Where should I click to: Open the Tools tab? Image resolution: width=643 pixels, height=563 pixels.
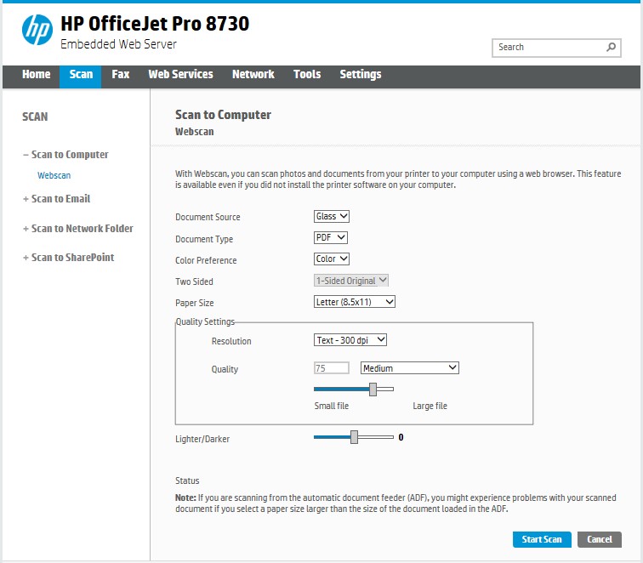[307, 75]
